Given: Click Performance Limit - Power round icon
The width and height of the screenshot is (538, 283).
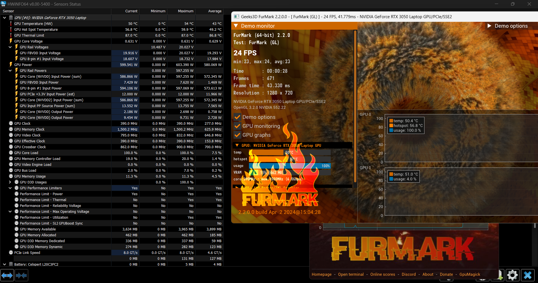Looking at the screenshot, I should tap(17, 194).
